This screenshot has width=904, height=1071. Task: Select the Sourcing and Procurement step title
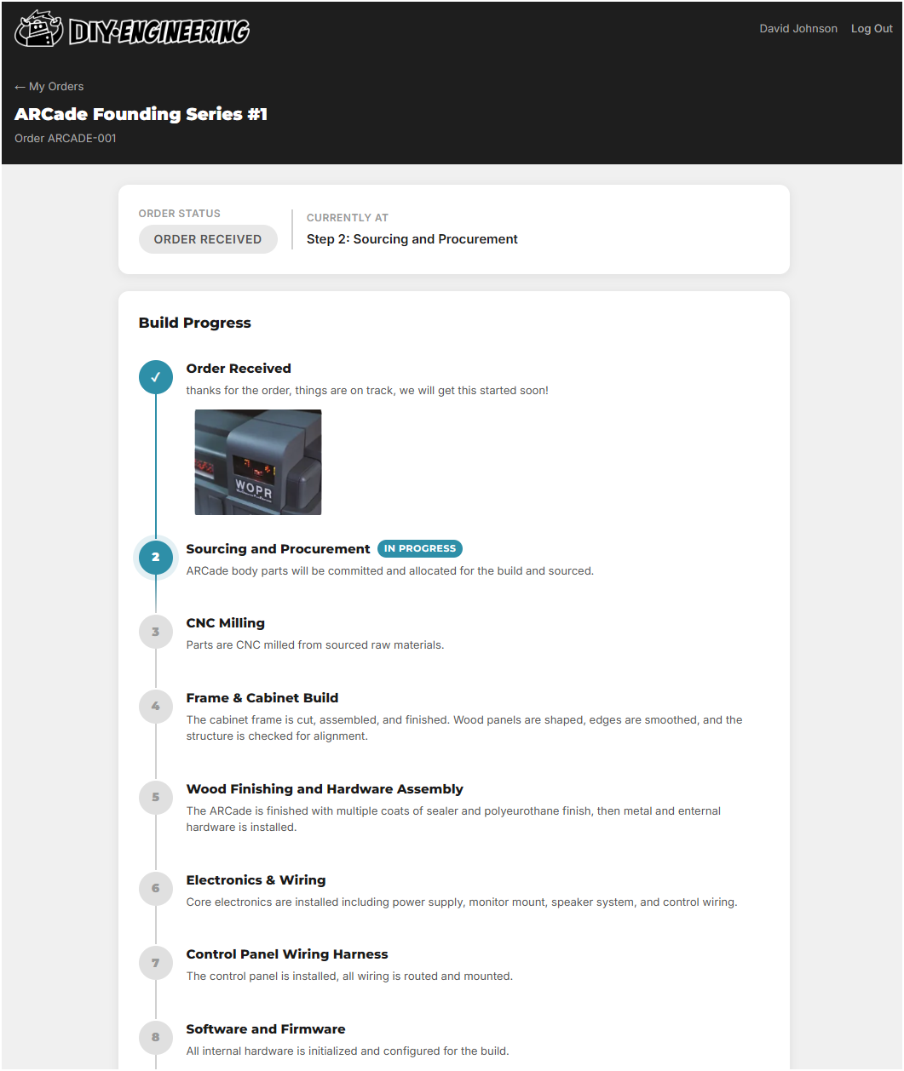pyautogui.click(x=278, y=549)
